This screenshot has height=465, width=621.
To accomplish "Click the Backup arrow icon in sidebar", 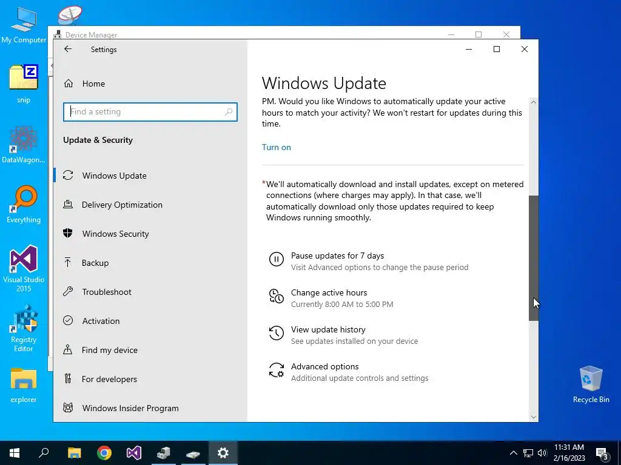I will pos(68,263).
